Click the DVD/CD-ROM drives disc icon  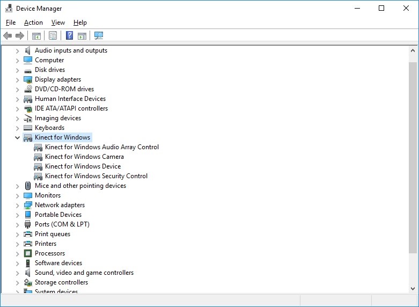(28, 89)
